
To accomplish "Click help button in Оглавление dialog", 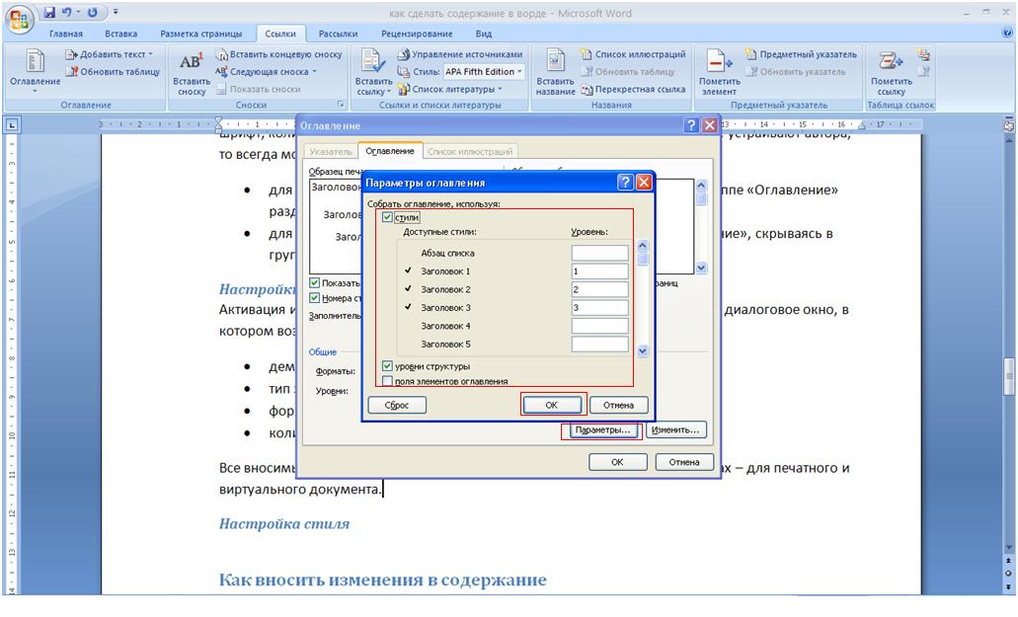I will [691, 125].
